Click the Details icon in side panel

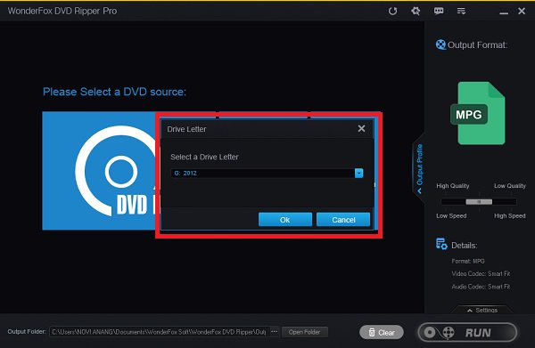pyautogui.click(x=441, y=244)
